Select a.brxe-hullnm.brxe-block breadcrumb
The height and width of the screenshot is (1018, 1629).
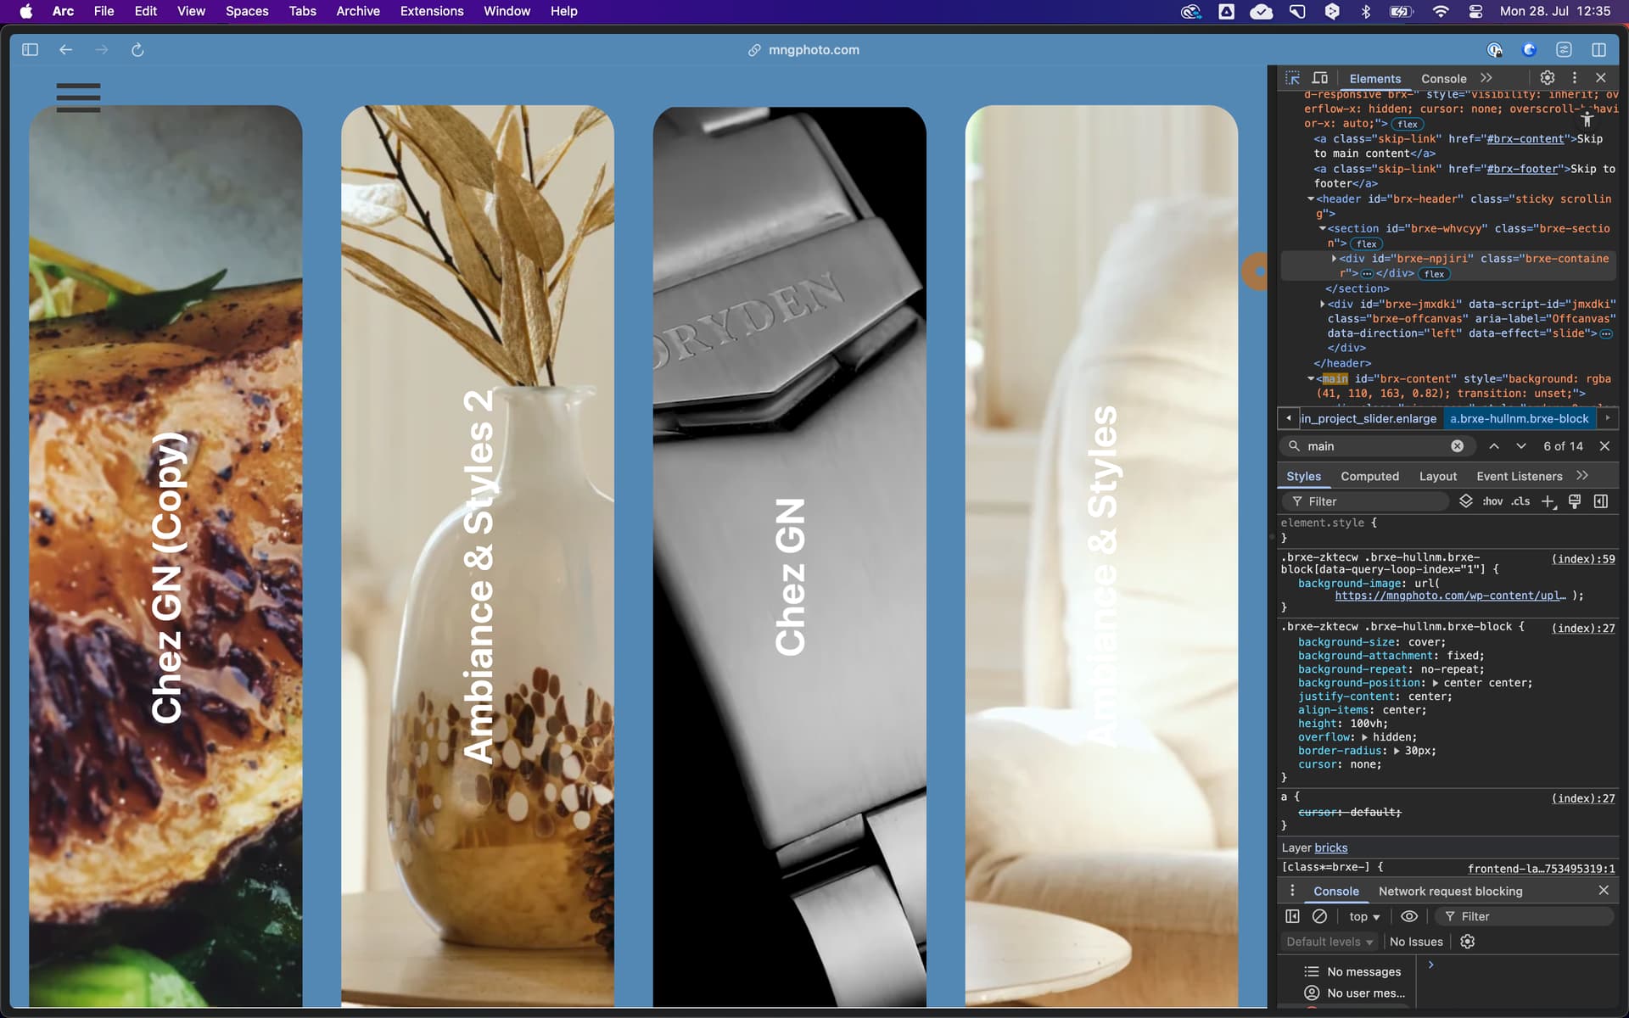point(1519,418)
